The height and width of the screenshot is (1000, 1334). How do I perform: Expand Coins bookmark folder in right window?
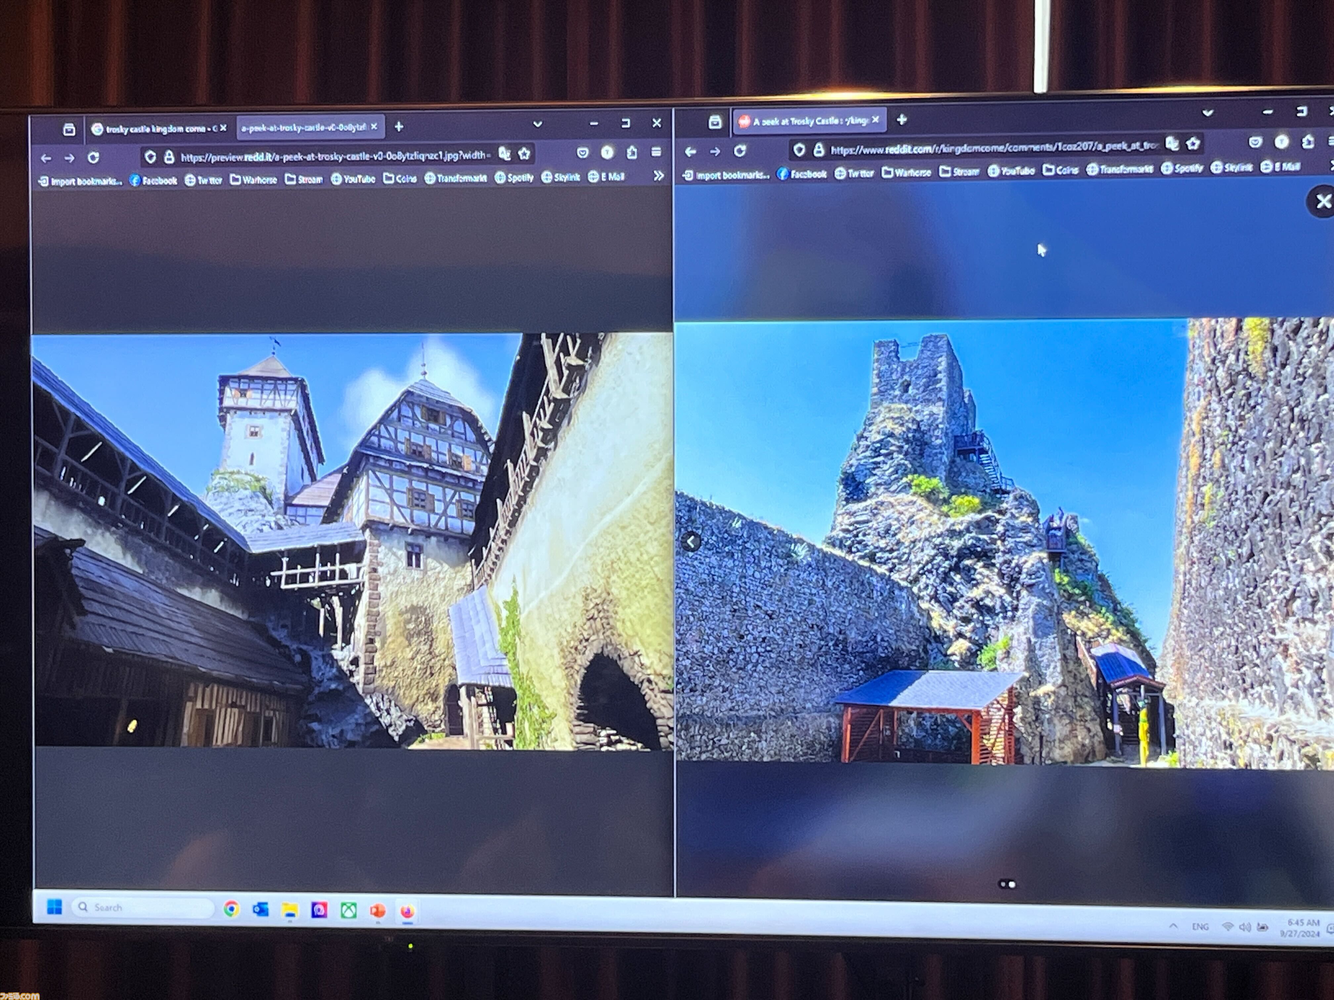coord(1060,170)
